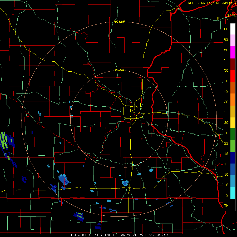
Task: Click the dark orange band near 46
Action: 233,88
